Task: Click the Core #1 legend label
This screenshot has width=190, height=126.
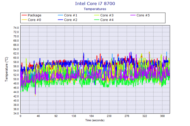Action: (71, 15)
